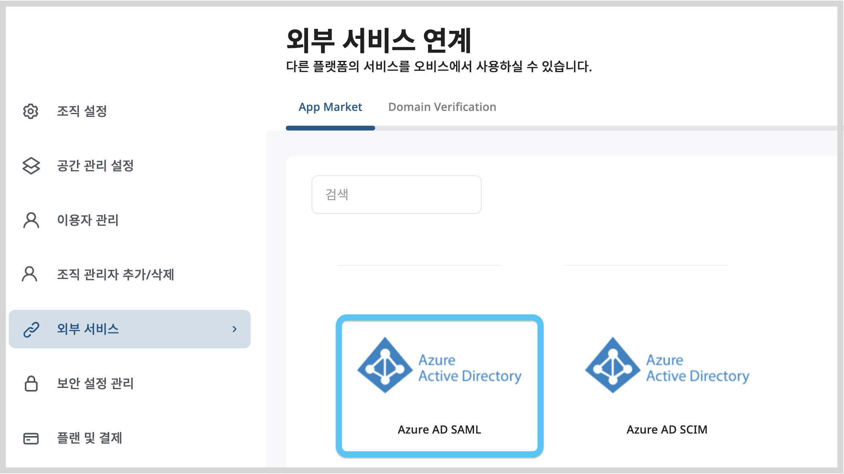The image size is (844, 474).
Task: Click the 검색 search input field
Action: pos(396,195)
